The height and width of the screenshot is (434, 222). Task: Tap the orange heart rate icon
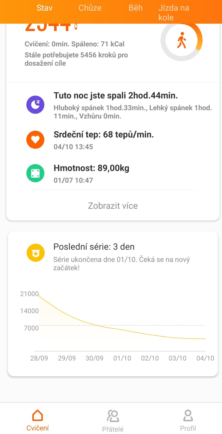(35, 140)
